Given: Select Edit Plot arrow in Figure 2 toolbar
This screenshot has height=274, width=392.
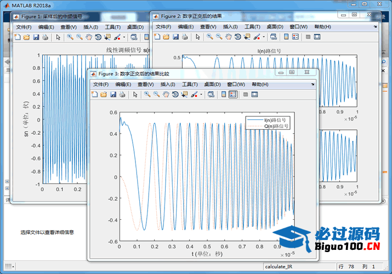Looking at the screenshot, I should 198,37.
